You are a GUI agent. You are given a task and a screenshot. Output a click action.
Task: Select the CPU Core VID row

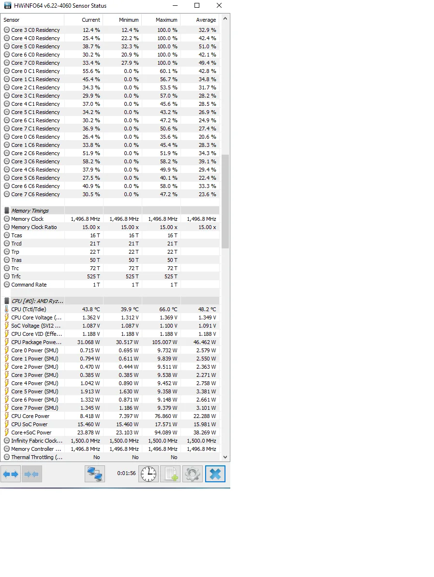coord(110,334)
